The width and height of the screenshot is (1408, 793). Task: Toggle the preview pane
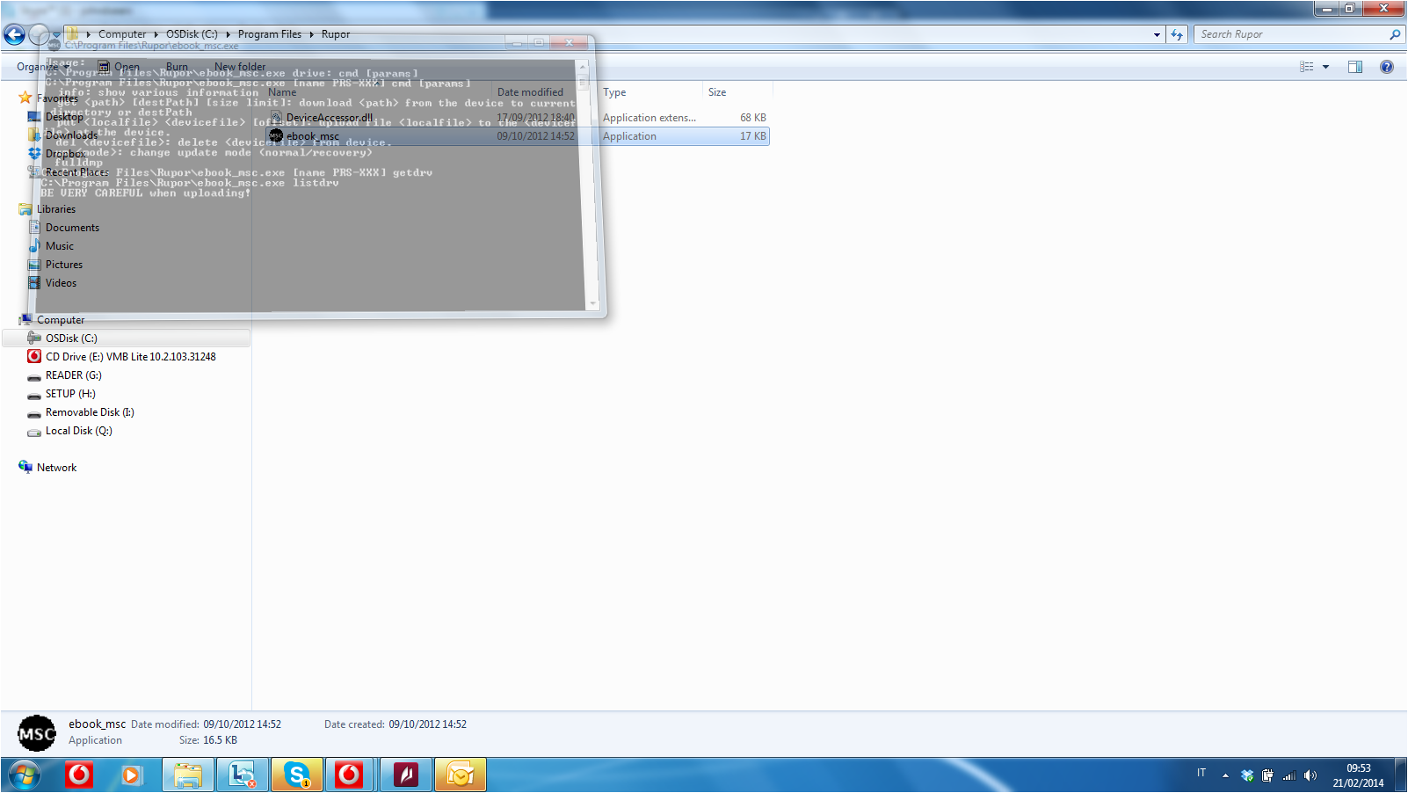[x=1355, y=67]
